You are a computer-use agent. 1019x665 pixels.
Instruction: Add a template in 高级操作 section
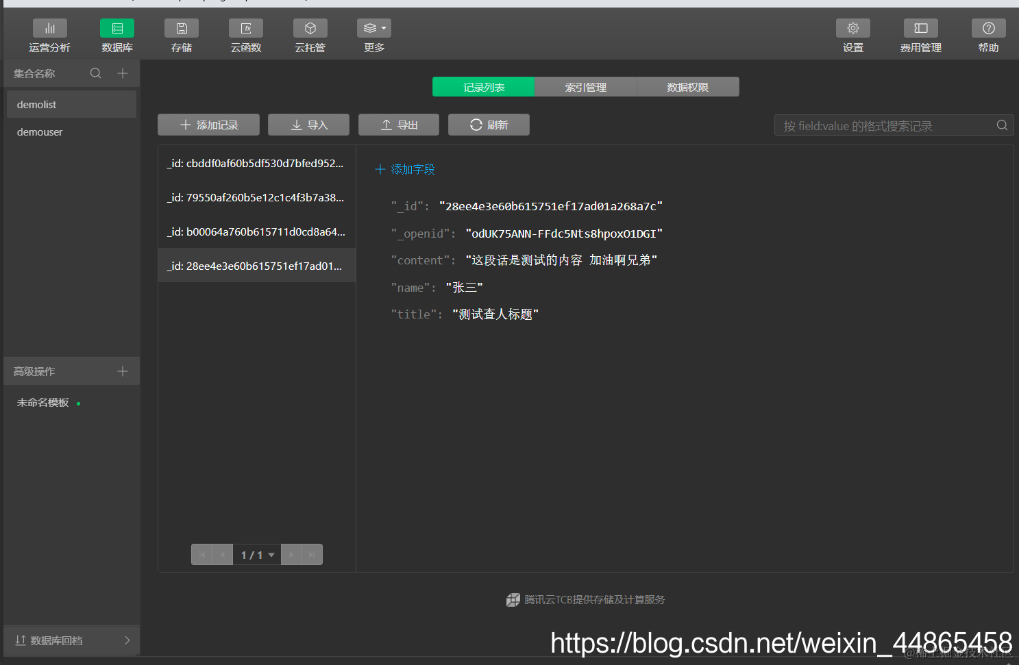pyautogui.click(x=123, y=371)
